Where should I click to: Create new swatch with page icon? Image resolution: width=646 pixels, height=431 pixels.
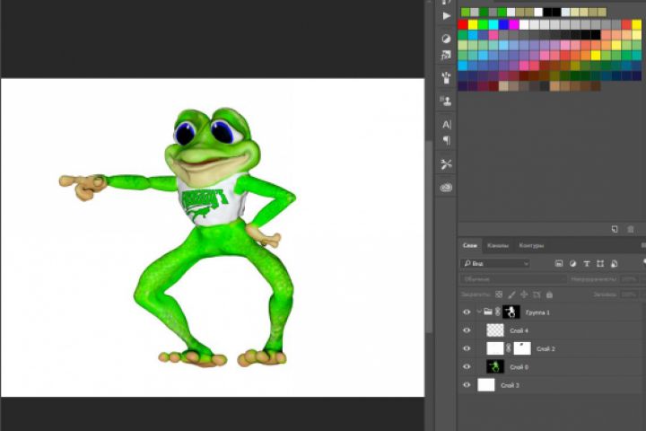[x=615, y=229]
